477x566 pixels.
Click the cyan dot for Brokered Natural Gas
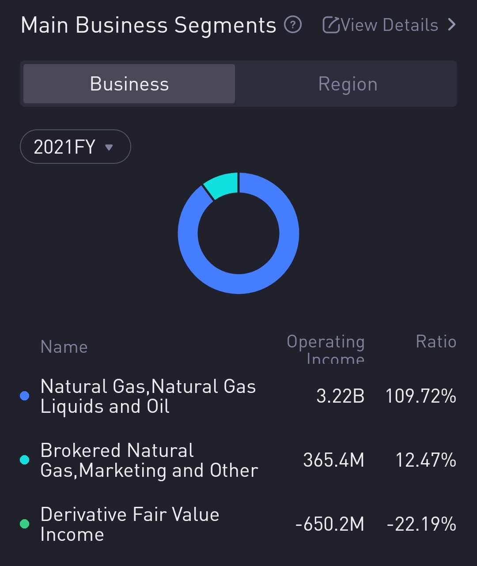[25, 460]
